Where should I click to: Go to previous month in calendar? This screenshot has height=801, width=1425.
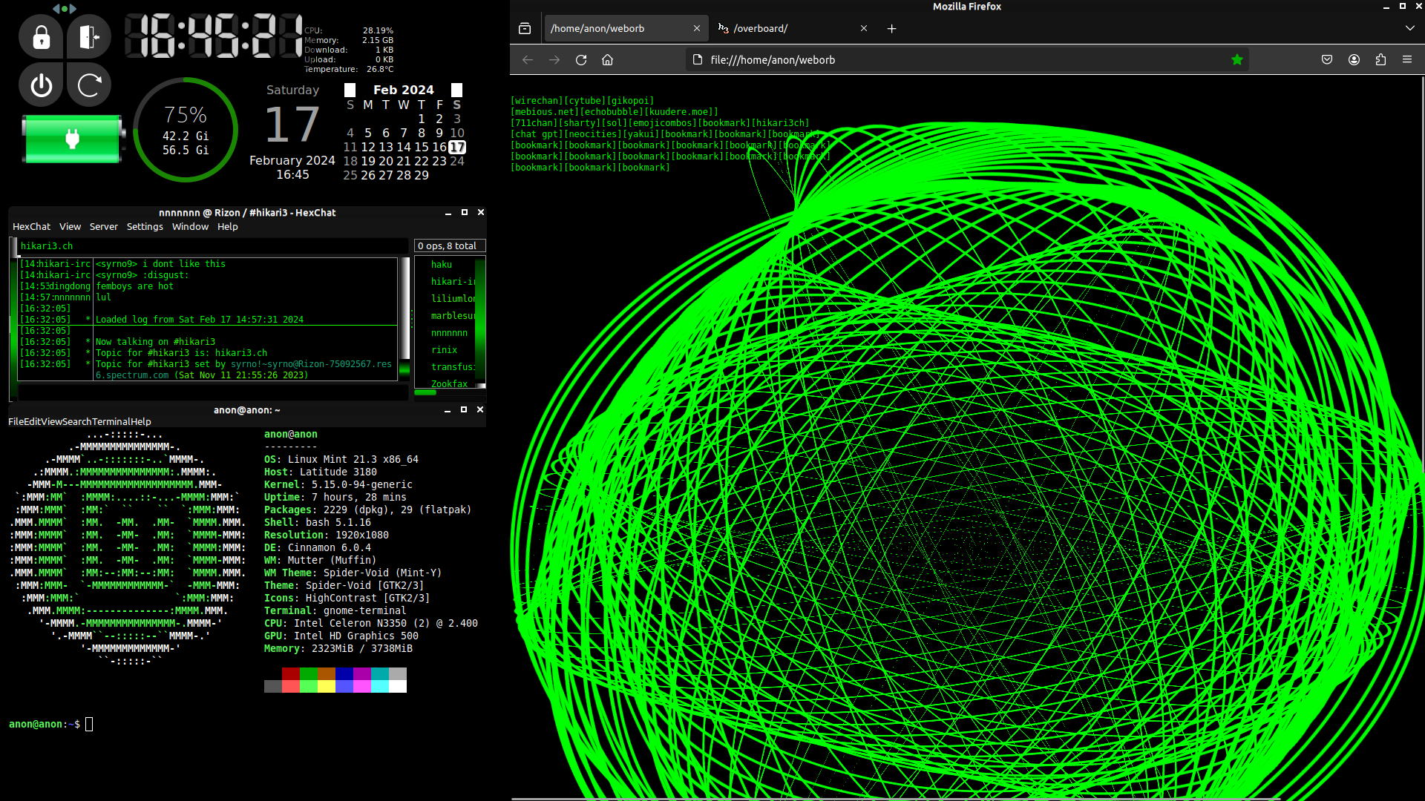click(350, 90)
